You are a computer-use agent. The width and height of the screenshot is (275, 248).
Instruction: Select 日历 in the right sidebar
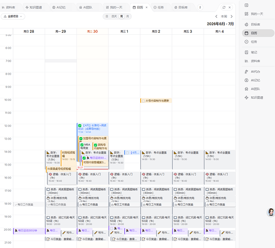pyautogui.click(x=258, y=33)
